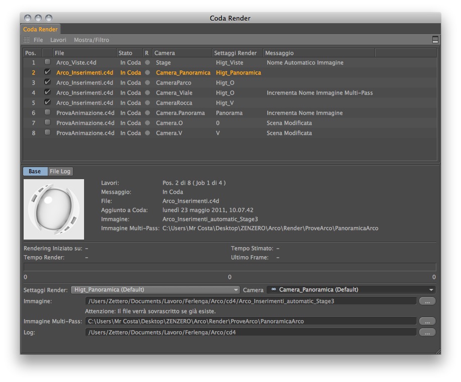Click the status dot in CameraParco row

click(147, 83)
